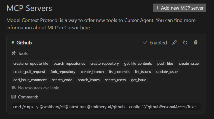This screenshot has height=119, width=214.
Task: Edit the Github server with pencil icon
Action: (x=174, y=42)
